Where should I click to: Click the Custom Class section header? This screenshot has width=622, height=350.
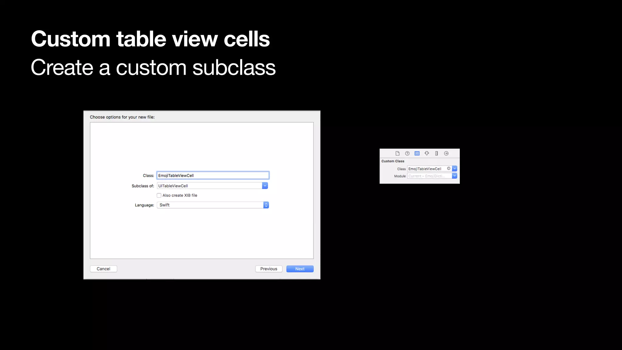click(393, 161)
